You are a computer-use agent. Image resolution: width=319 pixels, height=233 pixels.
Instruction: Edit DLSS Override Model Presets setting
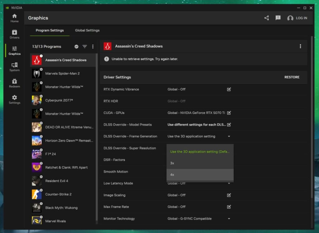229,125
